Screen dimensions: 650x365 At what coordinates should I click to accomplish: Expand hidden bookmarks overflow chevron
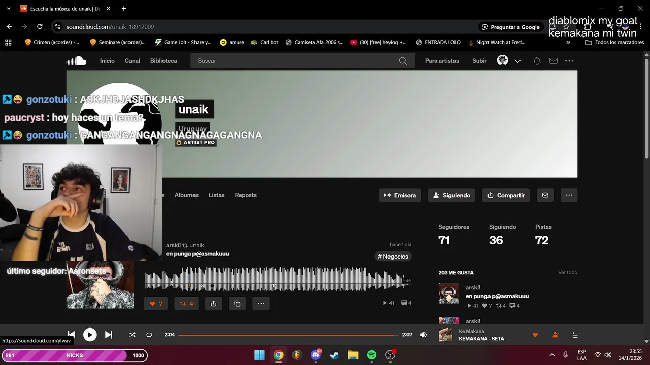pos(568,43)
